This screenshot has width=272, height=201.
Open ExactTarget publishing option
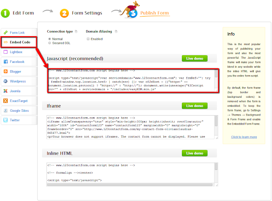coord(19,101)
